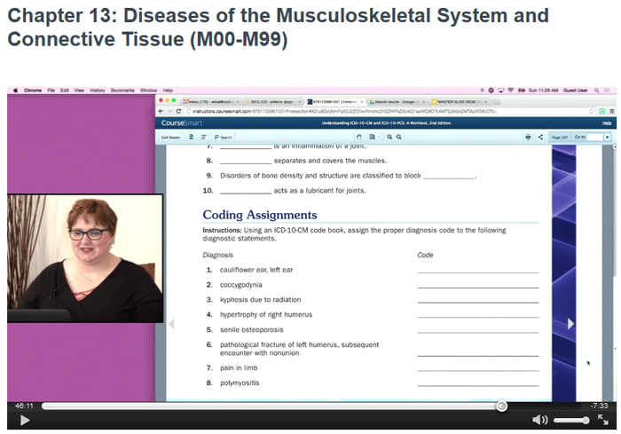Click the Spotlight search icon
621x434 pixels.
coord(596,91)
